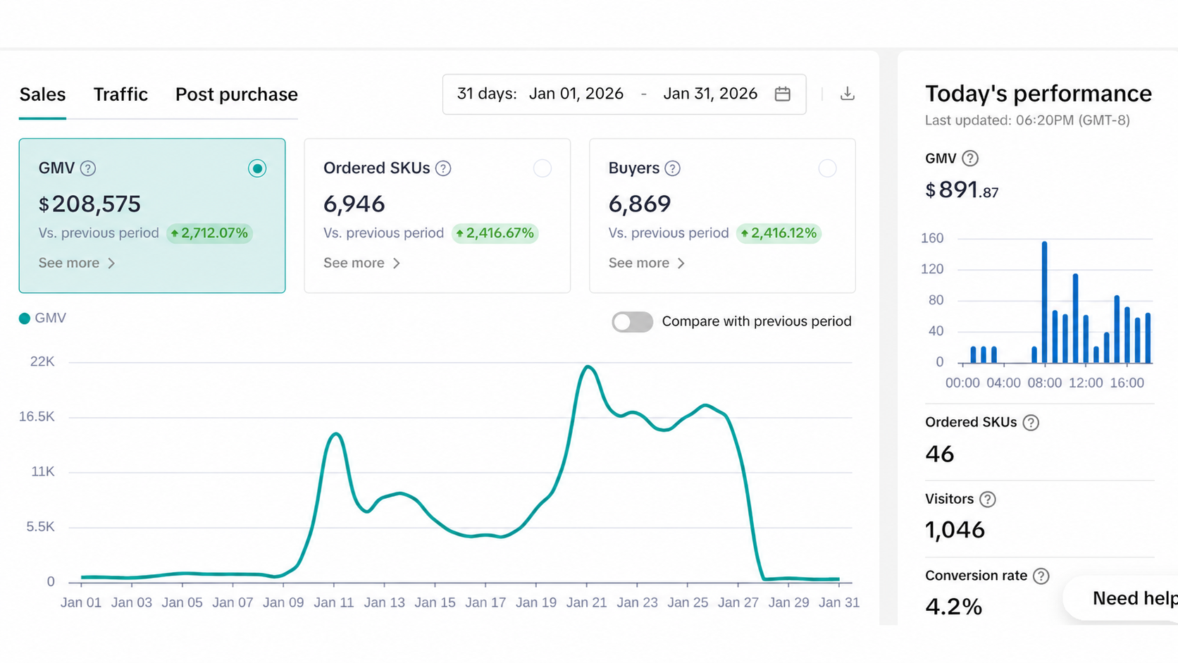This screenshot has height=663, width=1178.
Task: Click the 2,416.12% growth badge
Action: 779,233
